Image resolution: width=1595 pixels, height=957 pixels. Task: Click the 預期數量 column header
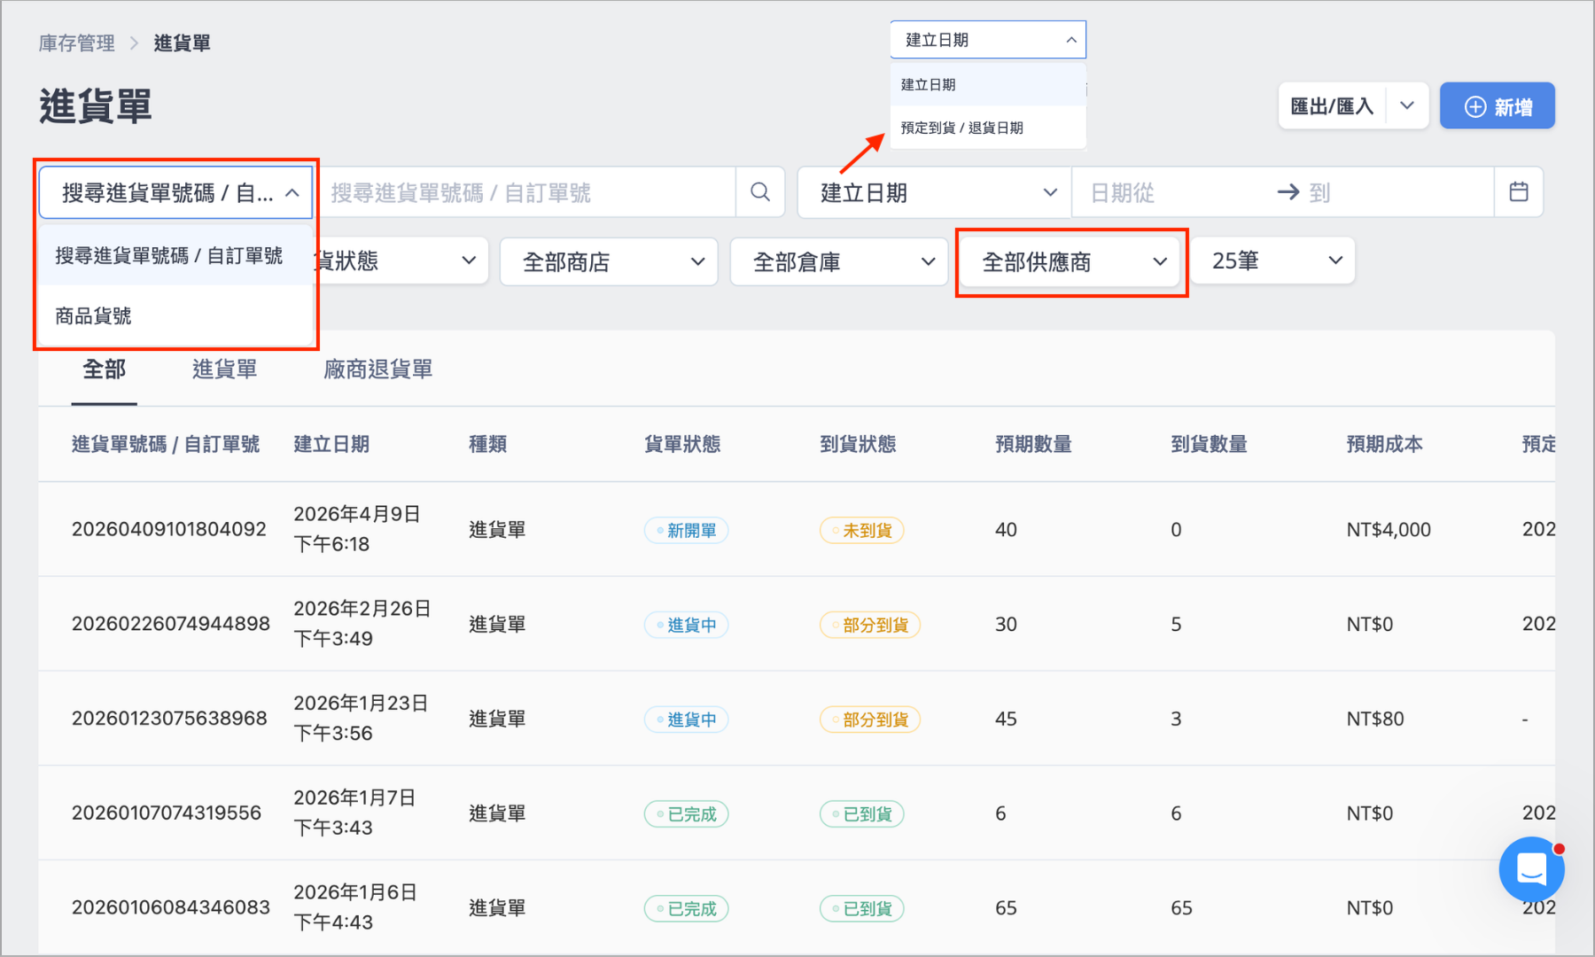click(x=1033, y=444)
